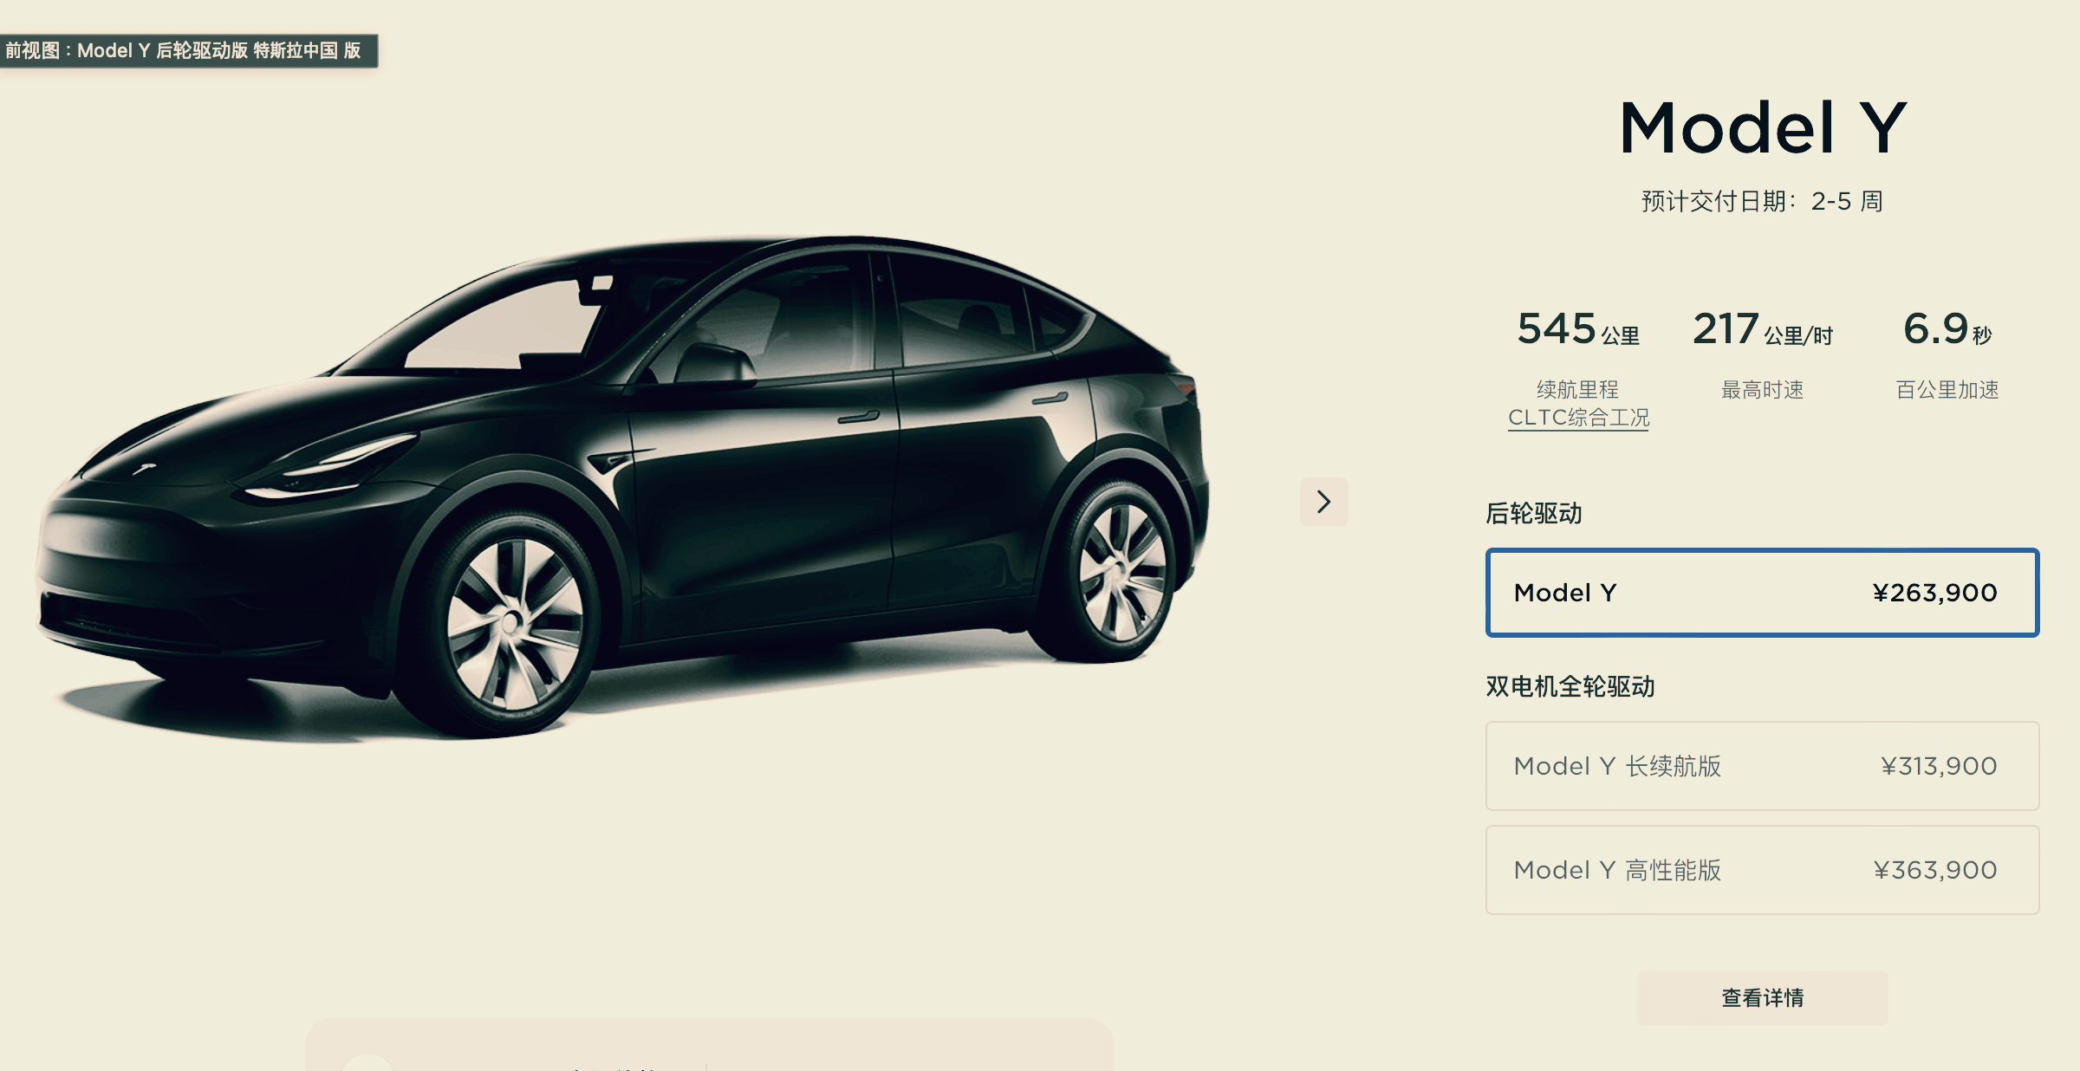Click the 545 公里 range figure

click(1578, 329)
